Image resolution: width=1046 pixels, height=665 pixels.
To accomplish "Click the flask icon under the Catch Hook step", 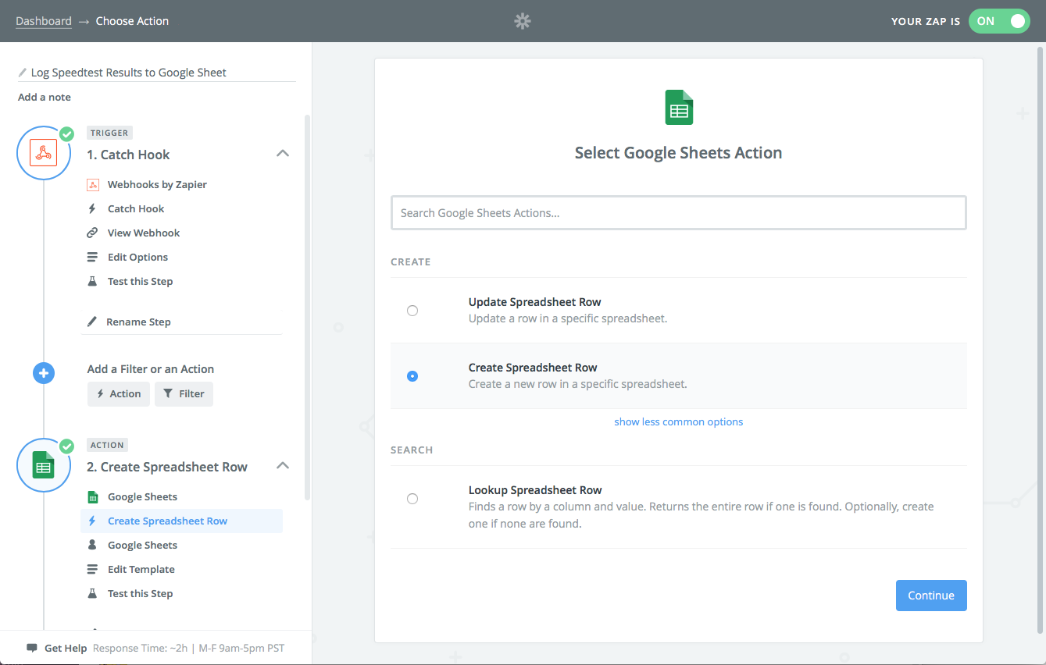I will click(92, 282).
